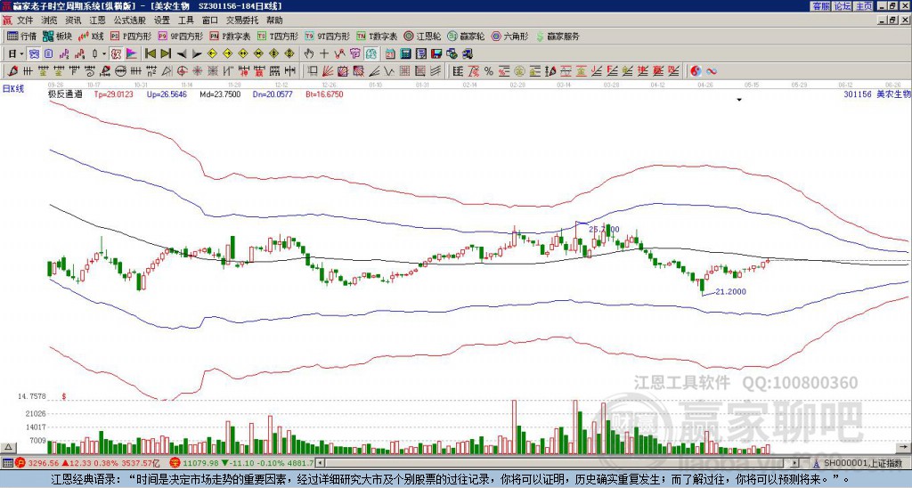The image size is (912, 488).
Task: Move chart right with black right arrow
Action: tap(197, 54)
